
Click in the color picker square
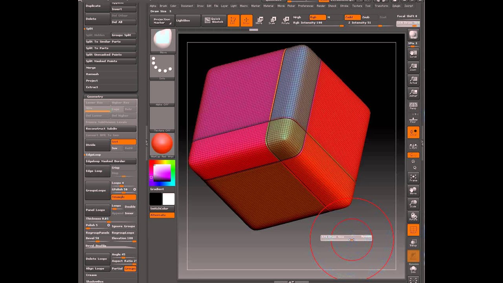point(162,173)
